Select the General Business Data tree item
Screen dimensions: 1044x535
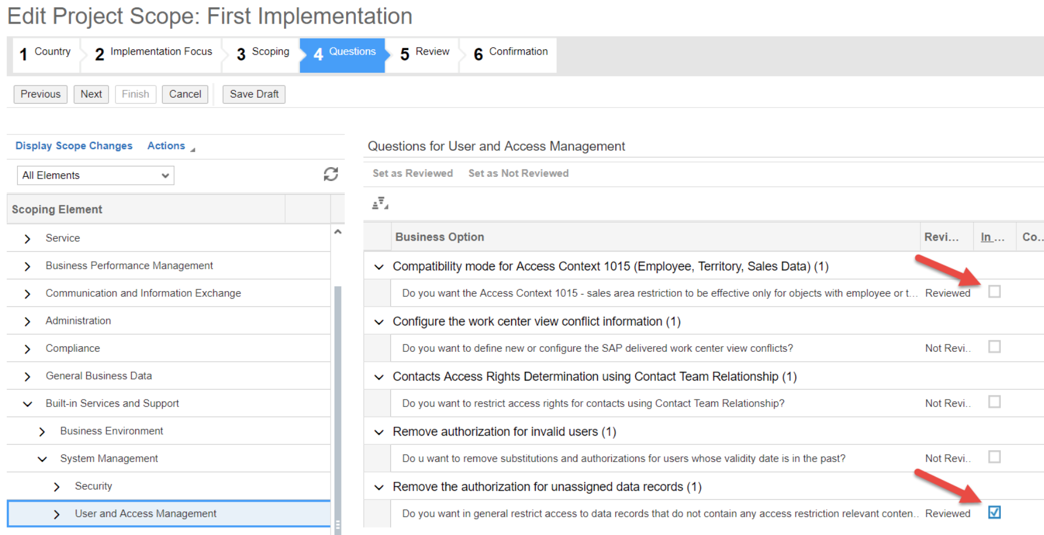(99, 376)
